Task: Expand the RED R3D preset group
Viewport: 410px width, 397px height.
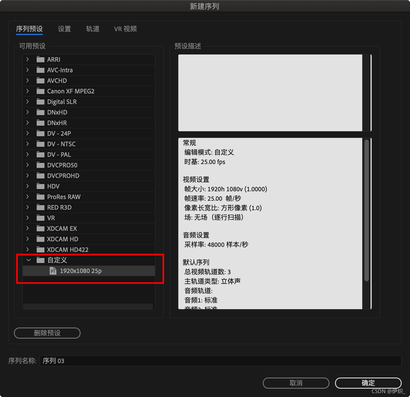Action: click(27, 207)
